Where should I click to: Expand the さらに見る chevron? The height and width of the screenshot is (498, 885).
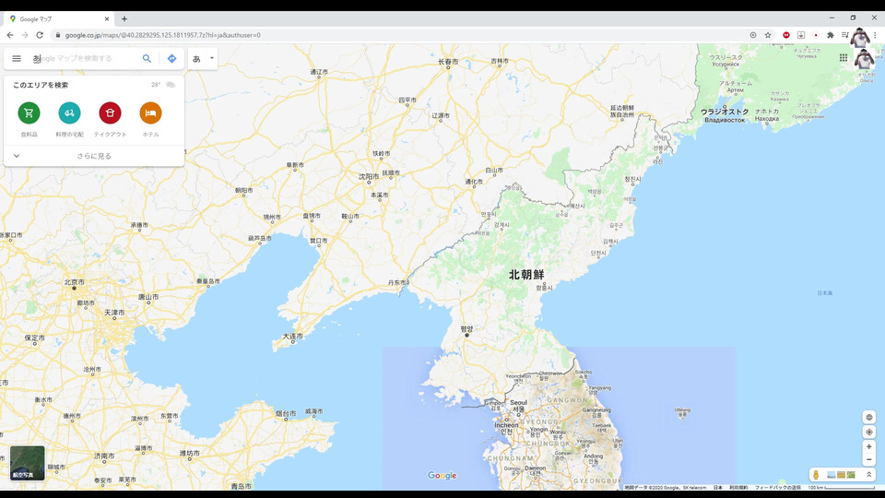[17, 156]
